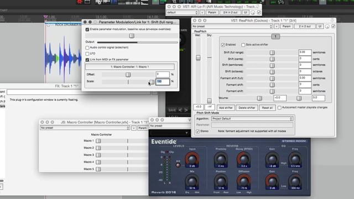This screenshot has height=199, width=354.
Task: Toggle Autocorrect master playrate changes
Action: (x=279, y=108)
